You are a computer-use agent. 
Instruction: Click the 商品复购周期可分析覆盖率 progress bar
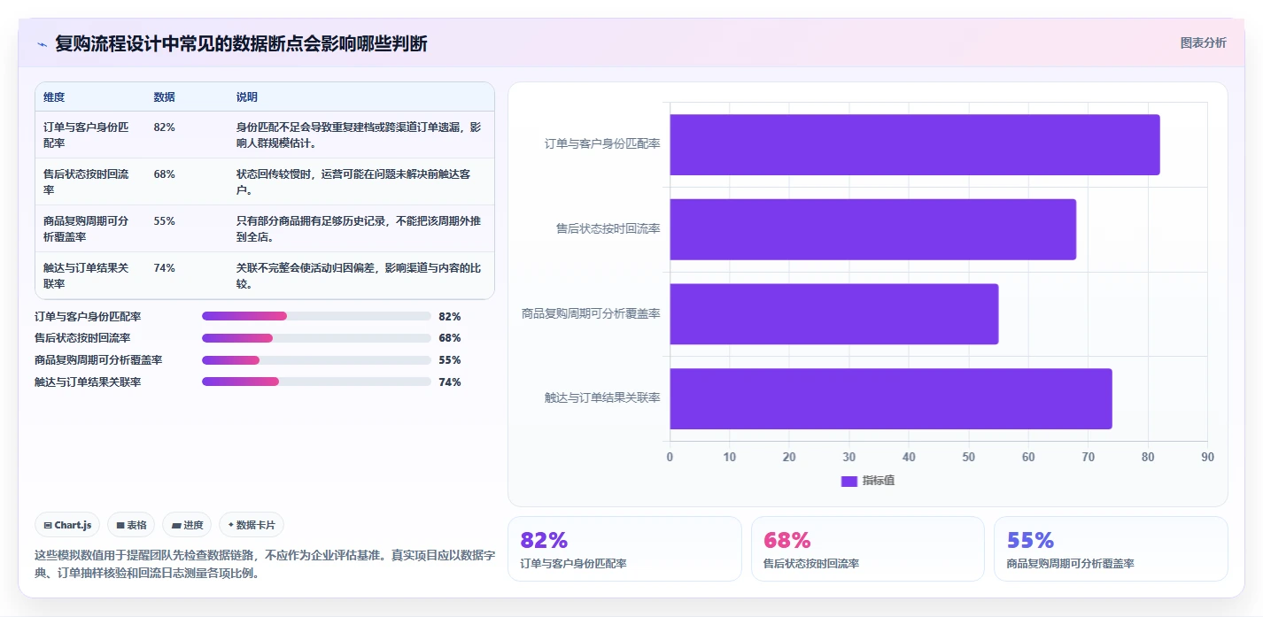coord(316,360)
